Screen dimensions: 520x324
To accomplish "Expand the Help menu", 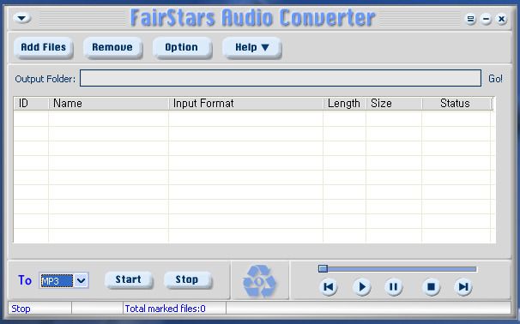I will point(251,47).
